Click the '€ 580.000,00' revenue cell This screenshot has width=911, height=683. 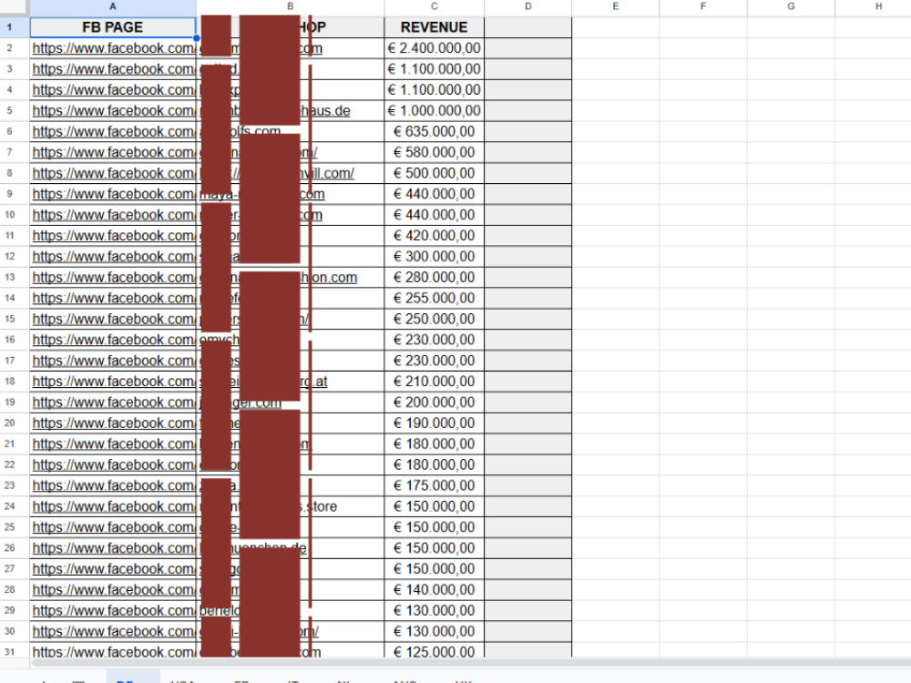pyautogui.click(x=434, y=152)
